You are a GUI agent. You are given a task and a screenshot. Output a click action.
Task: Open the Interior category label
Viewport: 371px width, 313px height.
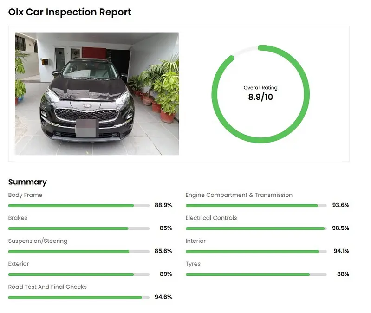[195, 241]
